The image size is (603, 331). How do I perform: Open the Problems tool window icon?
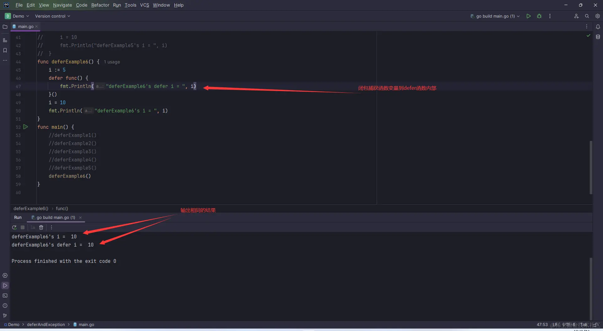point(5,306)
